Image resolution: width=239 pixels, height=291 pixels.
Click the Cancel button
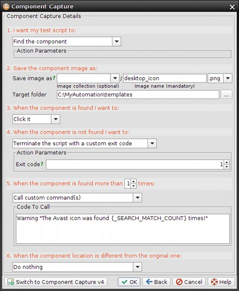pos(189,282)
